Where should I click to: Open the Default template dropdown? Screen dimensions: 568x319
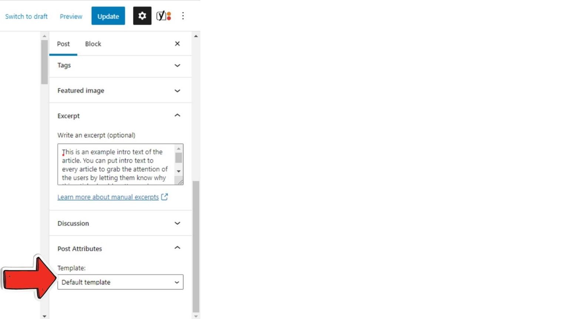click(x=121, y=282)
